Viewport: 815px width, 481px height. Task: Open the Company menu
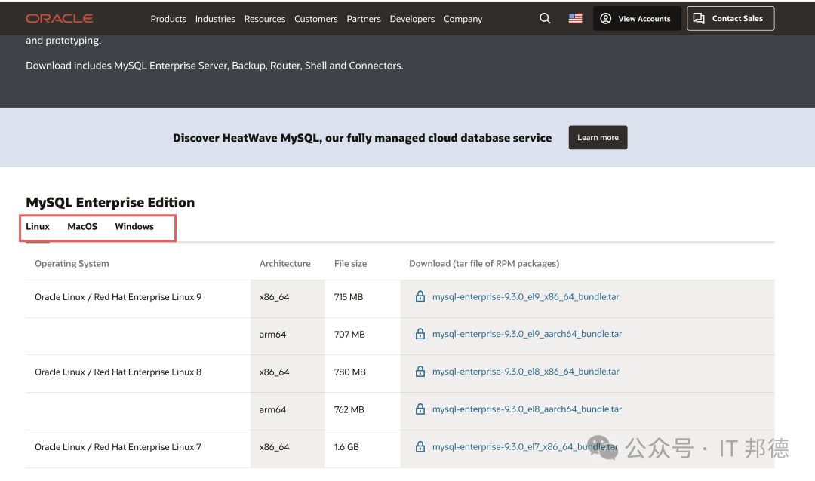point(463,19)
